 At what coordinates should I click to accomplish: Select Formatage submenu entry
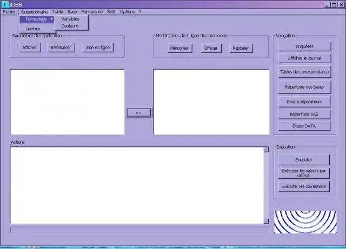click(37, 19)
